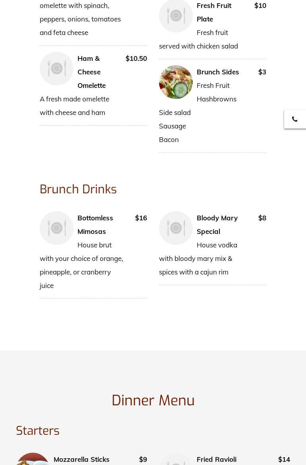Open the Mozzarella Sticks photo thumbnail
306x465 pixels.
[x=33, y=459]
